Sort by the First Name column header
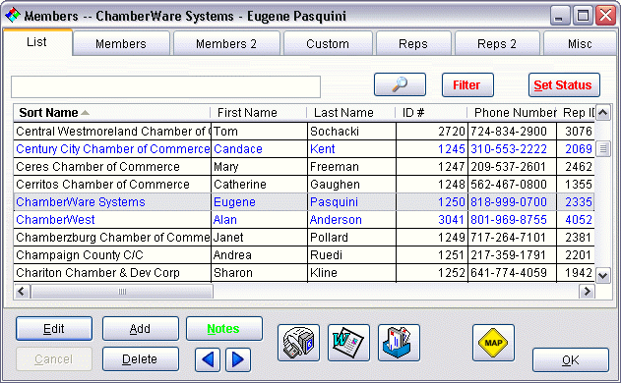621x383 pixels. point(258,113)
